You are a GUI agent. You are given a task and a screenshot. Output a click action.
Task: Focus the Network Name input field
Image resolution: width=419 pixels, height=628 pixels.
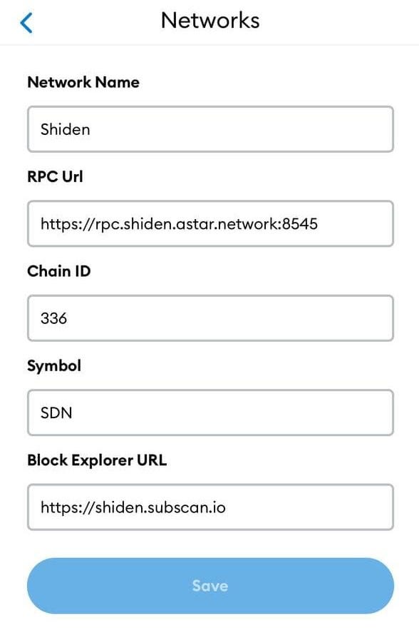pyautogui.click(x=210, y=129)
